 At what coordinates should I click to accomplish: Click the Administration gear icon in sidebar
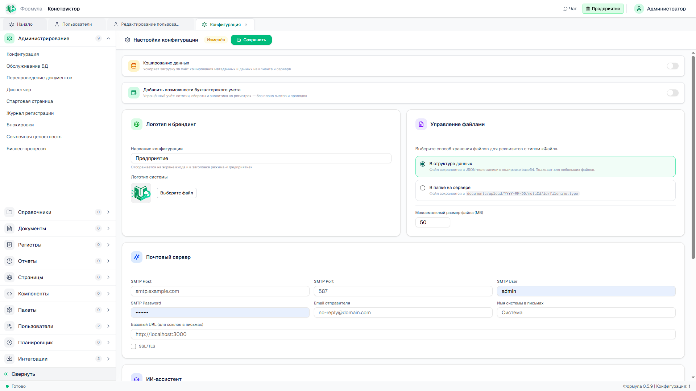tap(10, 38)
